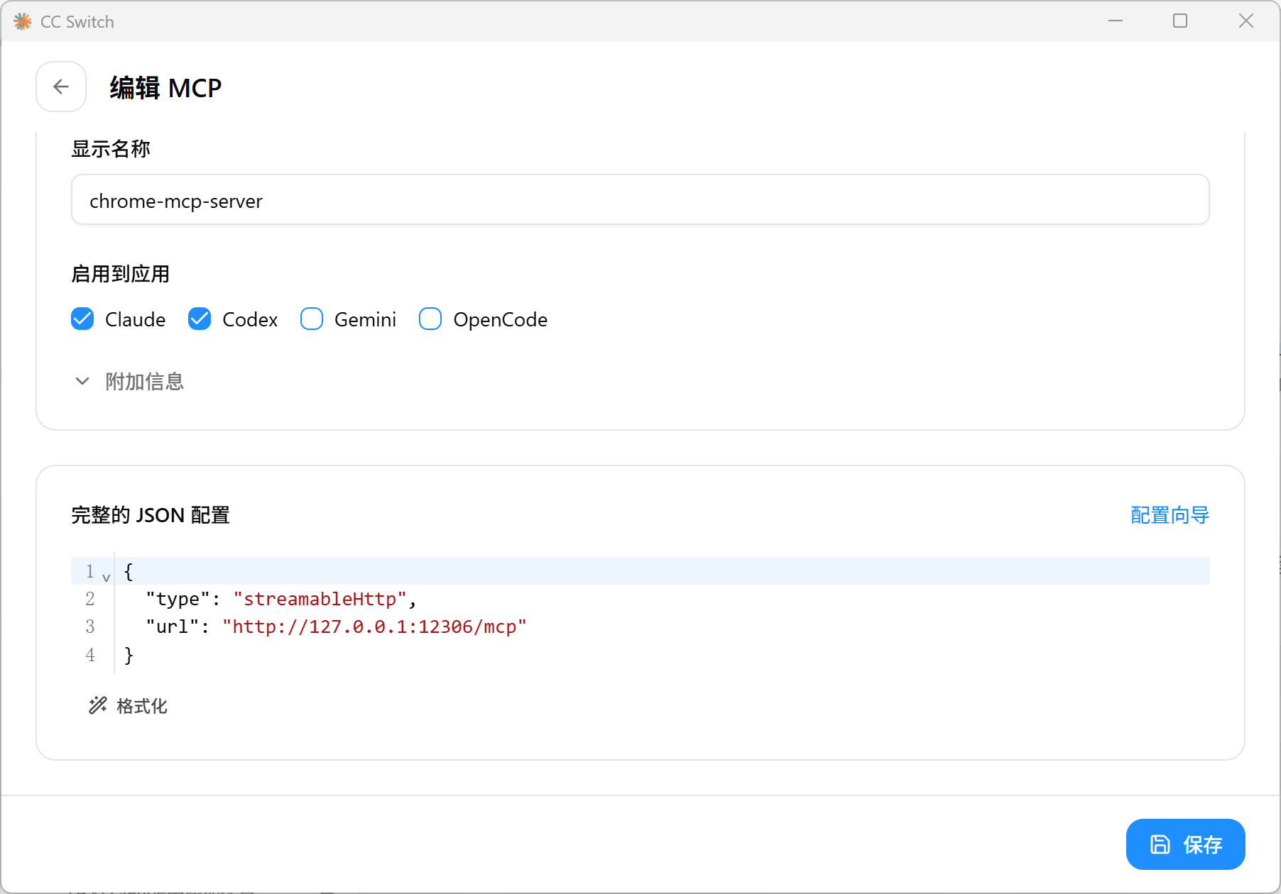Click the "streamableHttp" value in JSON
Screen dimensions: 1281x894
tap(320, 600)
